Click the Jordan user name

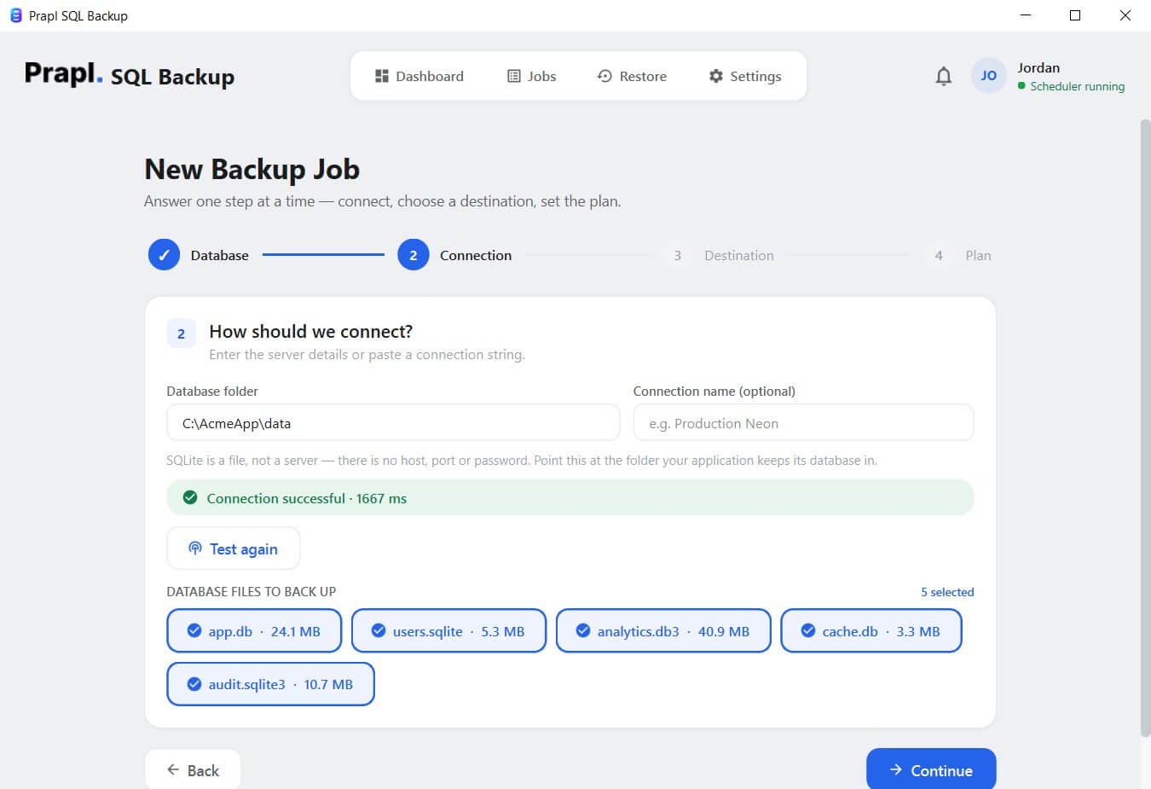pyautogui.click(x=1038, y=67)
